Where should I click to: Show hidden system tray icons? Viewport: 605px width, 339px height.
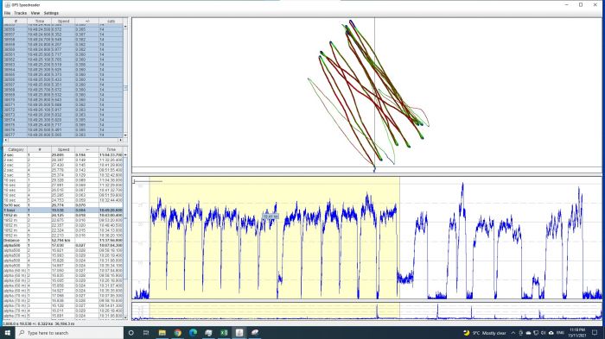tap(513, 332)
